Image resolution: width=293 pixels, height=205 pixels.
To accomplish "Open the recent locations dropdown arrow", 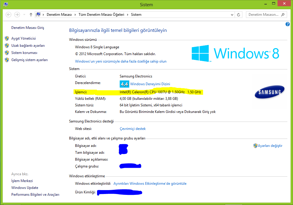I will pos(24,15).
